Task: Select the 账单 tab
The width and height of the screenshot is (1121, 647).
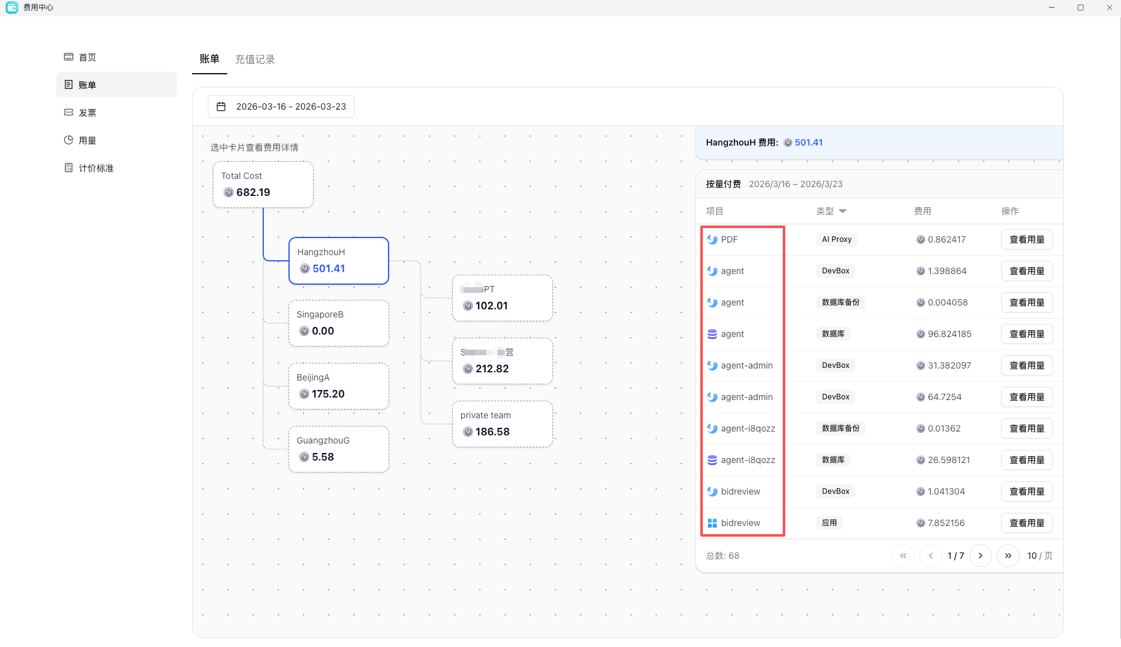Action: click(210, 59)
